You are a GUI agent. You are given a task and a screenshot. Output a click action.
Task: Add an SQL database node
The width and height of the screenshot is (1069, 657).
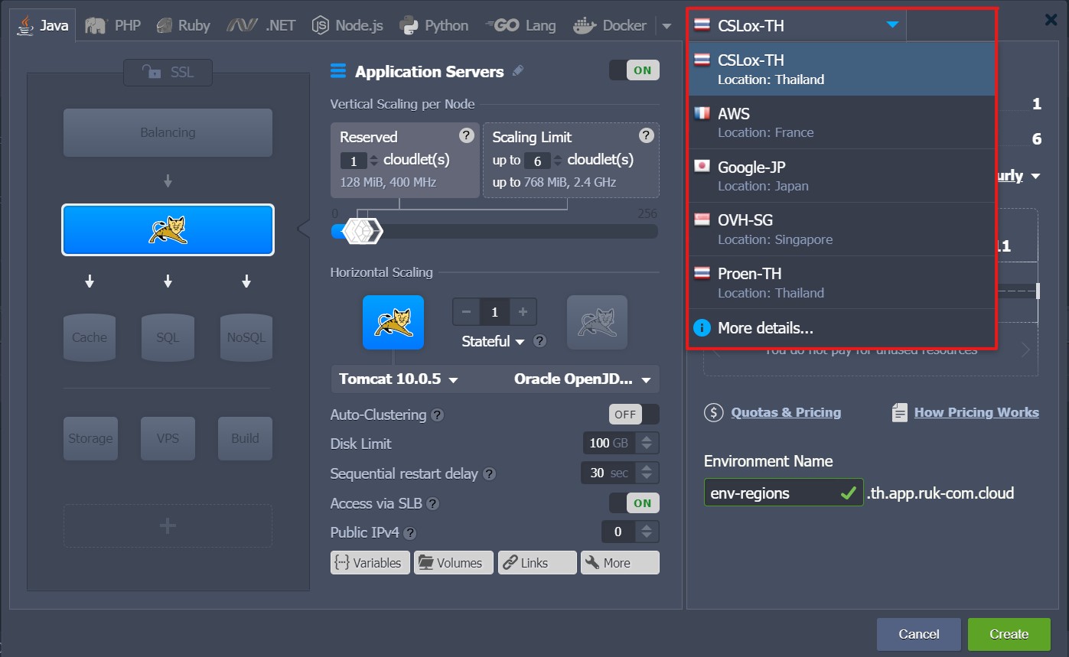[x=168, y=337]
